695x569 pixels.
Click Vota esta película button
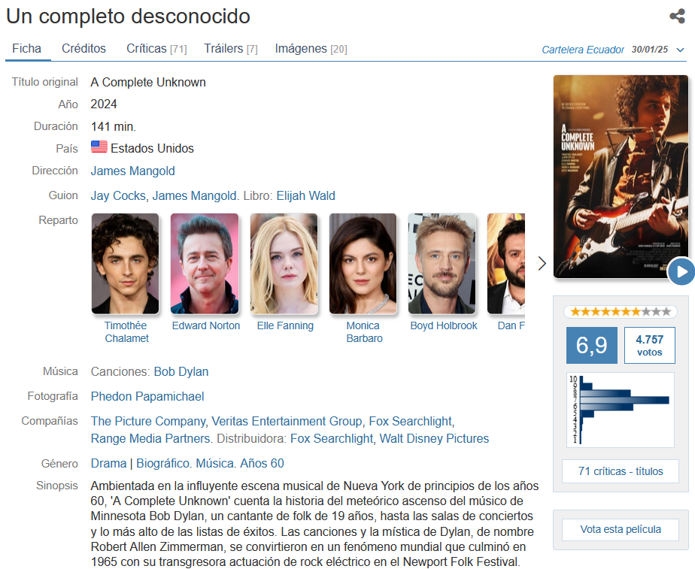click(620, 530)
